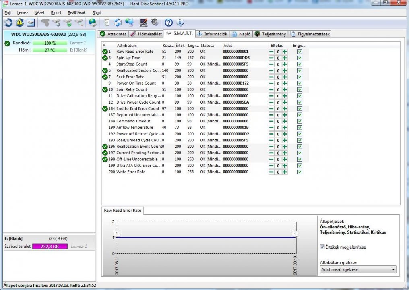This screenshot has height=290, width=409.
Task: Toggle enable checkbox for Start/Stop Count
Action: pyautogui.click(x=300, y=64)
